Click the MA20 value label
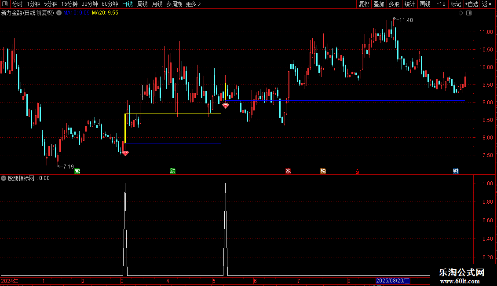This screenshot has height=286, width=497. (105, 13)
